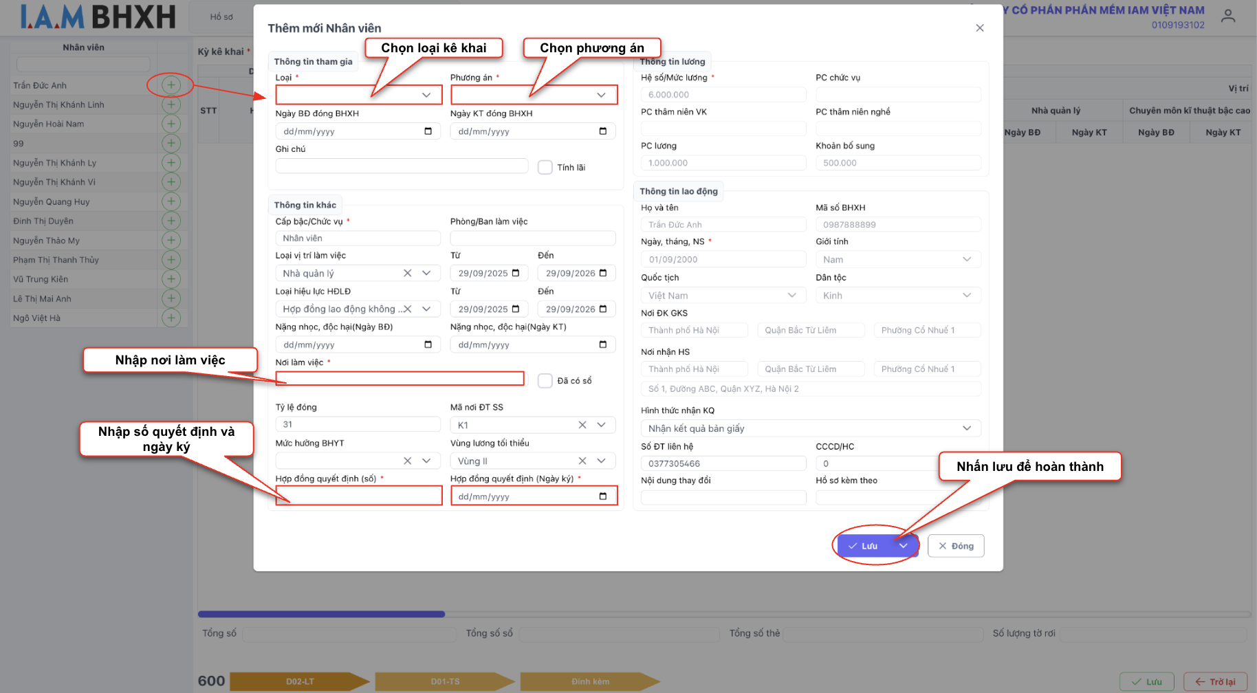The image size is (1257, 693).
Task: Toggle the Tính lãi checkbox
Action: coord(545,167)
